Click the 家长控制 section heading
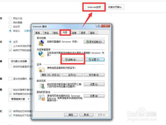The image size is (166, 125). [x=41, y=38]
